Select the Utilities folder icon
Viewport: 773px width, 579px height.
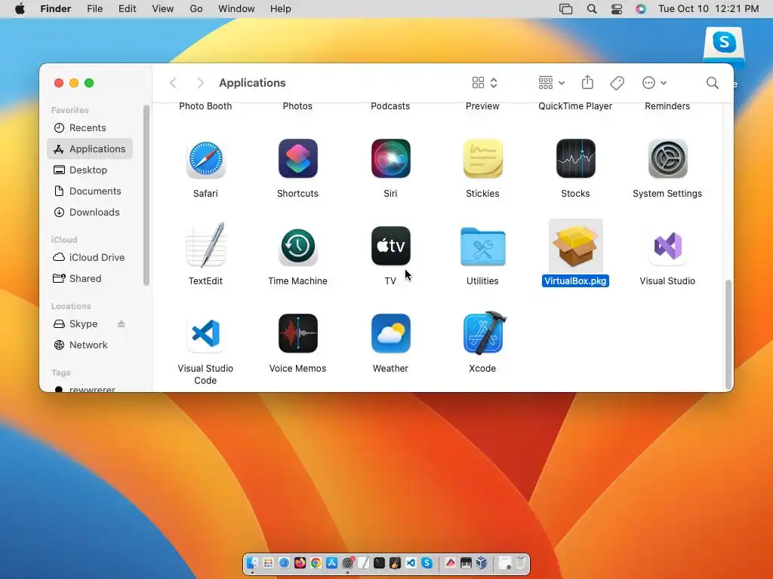click(482, 247)
